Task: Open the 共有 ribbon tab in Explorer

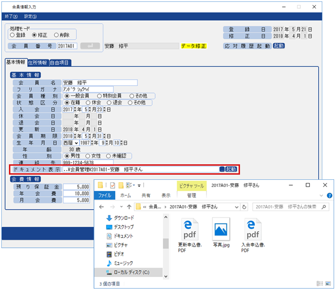Action: click(146, 195)
